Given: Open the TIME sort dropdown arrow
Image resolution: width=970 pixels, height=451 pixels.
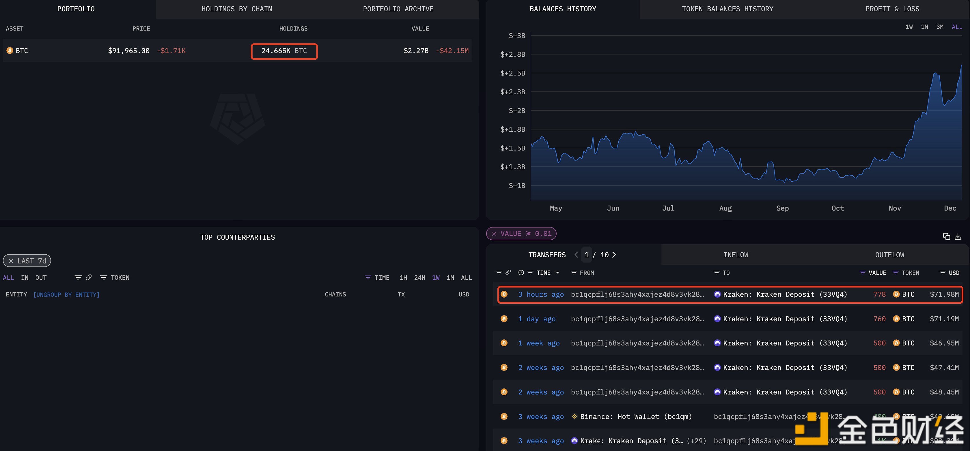Looking at the screenshot, I should [x=558, y=273].
